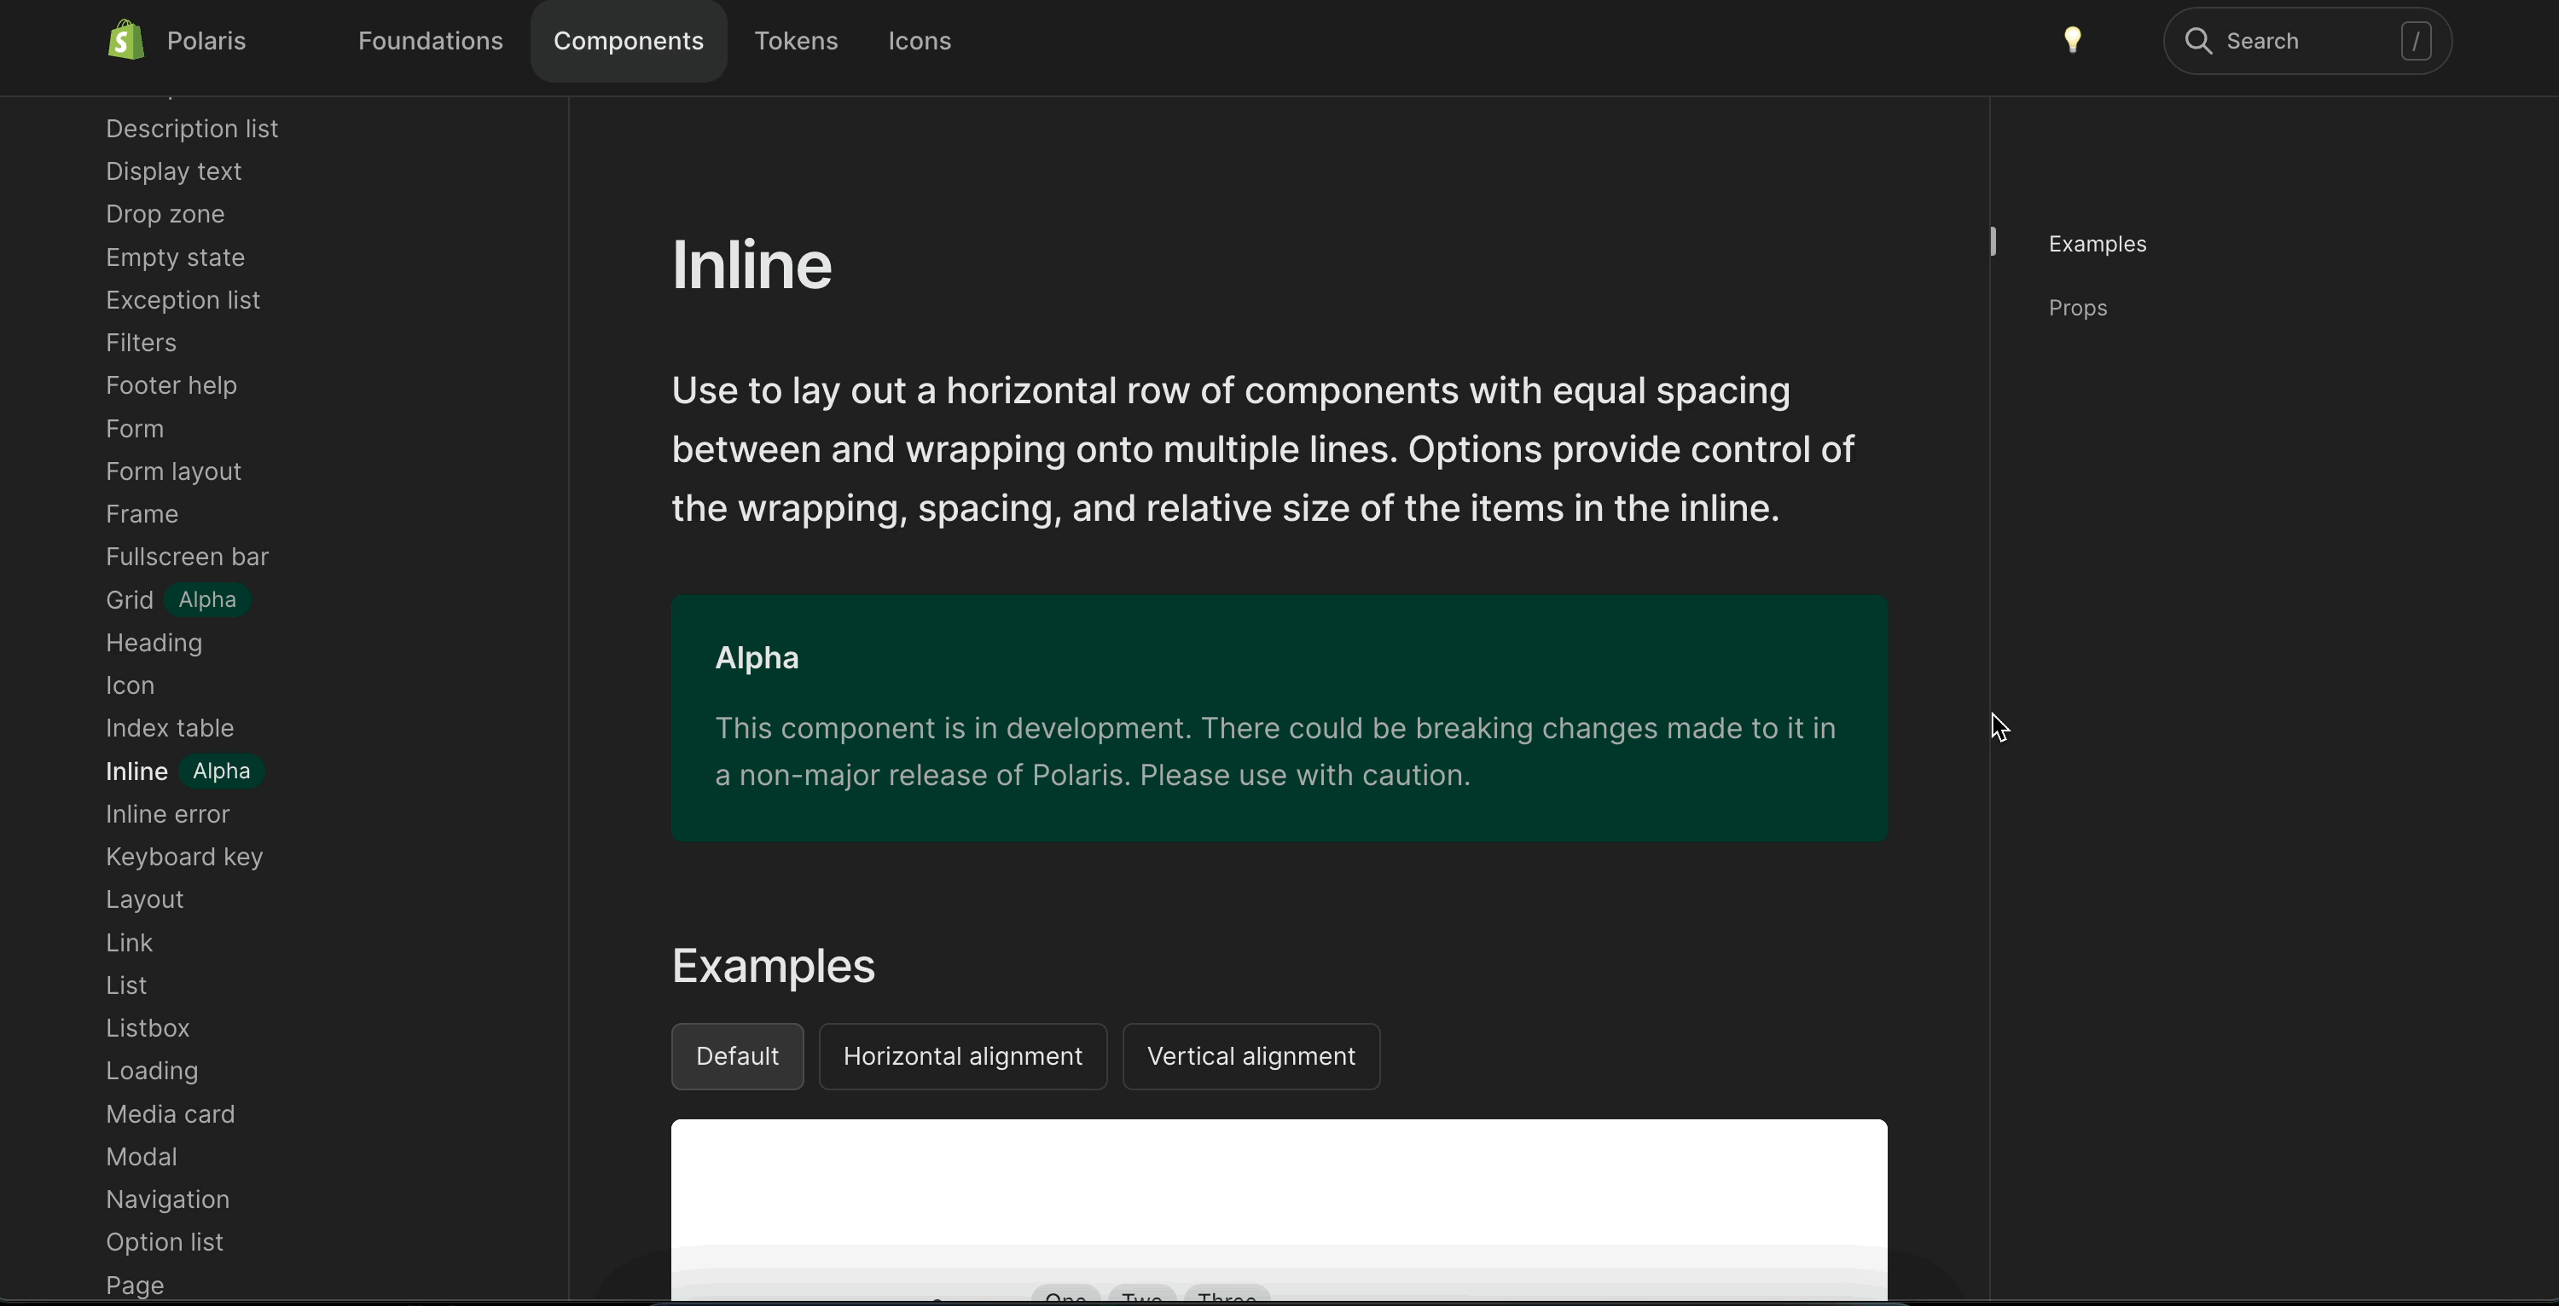Open the Tokens nav tab
This screenshot has width=2559, height=1306.
796,41
